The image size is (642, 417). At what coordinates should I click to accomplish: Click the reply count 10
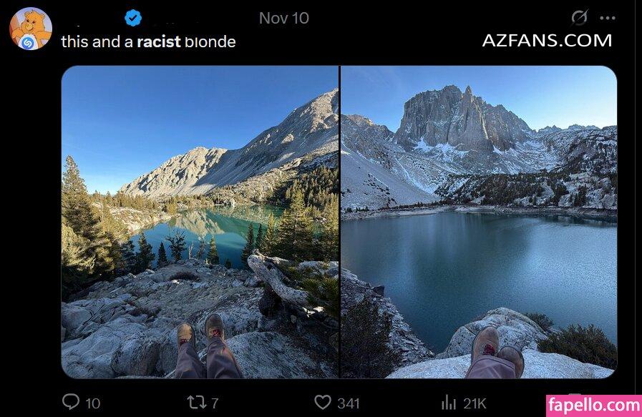coord(93,403)
